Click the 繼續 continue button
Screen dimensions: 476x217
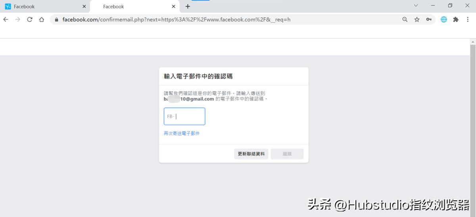click(x=287, y=154)
